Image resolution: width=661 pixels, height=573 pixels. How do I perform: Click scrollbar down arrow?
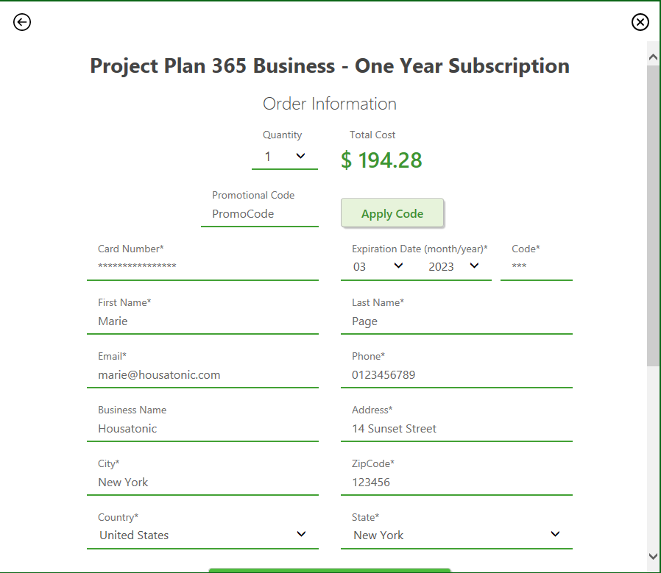pyautogui.click(x=653, y=556)
